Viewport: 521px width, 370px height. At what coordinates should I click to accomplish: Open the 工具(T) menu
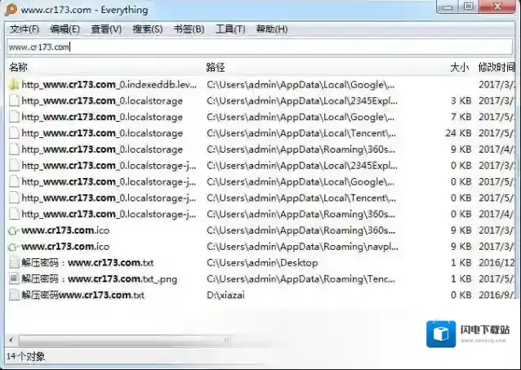click(x=230, y=29)
